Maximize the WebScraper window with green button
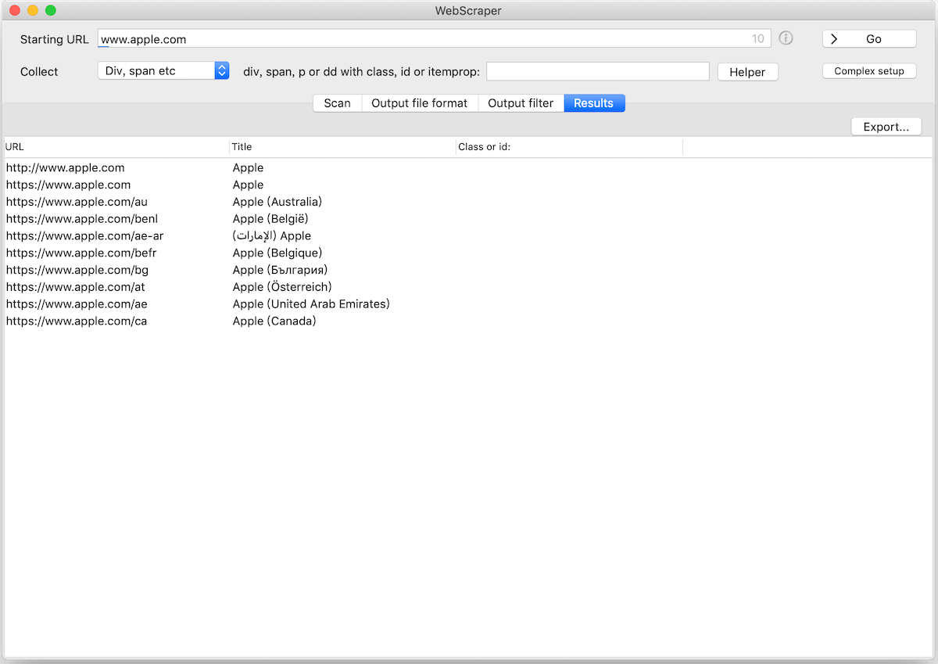Image resolution: width=938 pixels, height=664 pixels. (x=50, y=11)
